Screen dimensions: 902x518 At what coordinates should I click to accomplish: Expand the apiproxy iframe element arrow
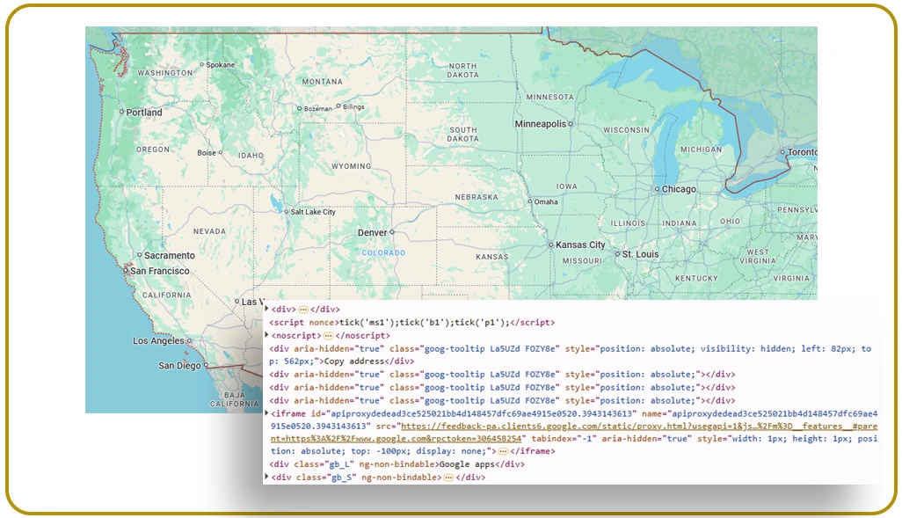pos(267,412)
